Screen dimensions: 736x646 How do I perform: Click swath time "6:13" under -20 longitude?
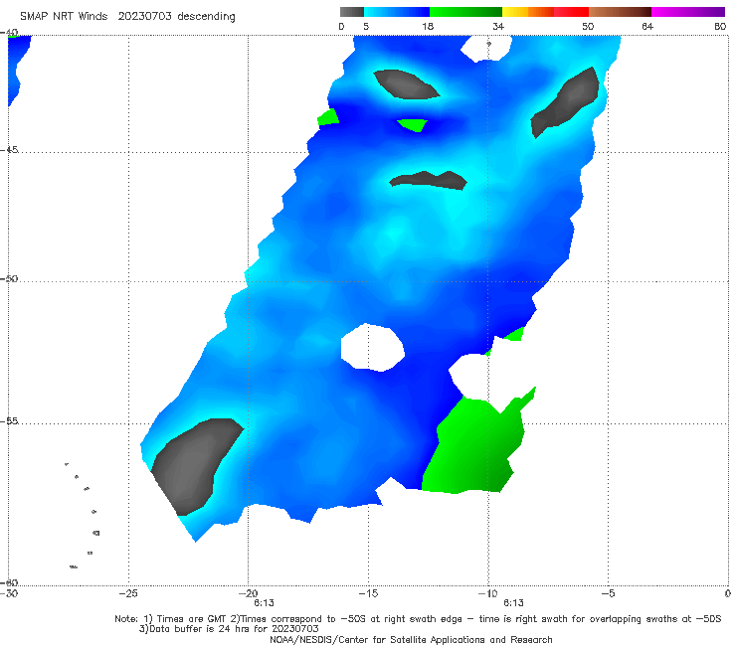click(264, 603)
